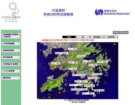
Task: Click the 西貢 N/A station label
Action: pyautogui.click(x=93, y=65)
